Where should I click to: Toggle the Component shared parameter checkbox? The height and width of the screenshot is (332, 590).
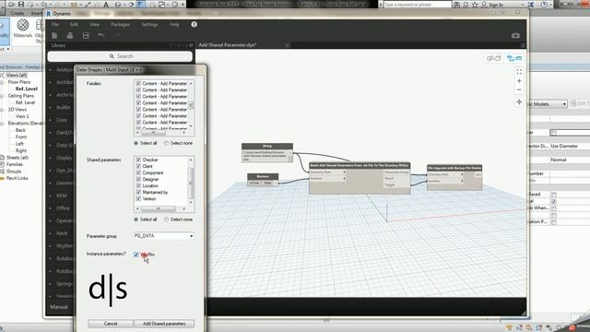click(x=138, y=172)
